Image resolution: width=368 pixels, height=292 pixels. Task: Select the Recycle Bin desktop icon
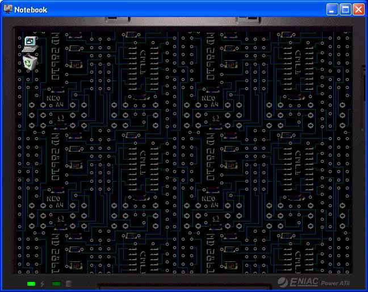click(30, 61)
